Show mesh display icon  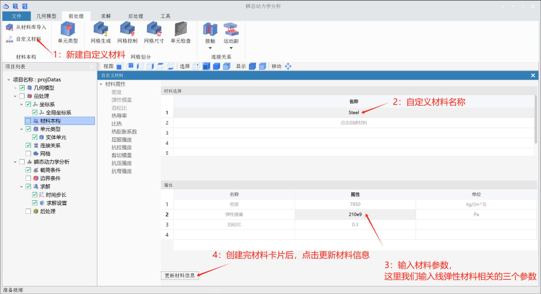[x=262, y=66]
